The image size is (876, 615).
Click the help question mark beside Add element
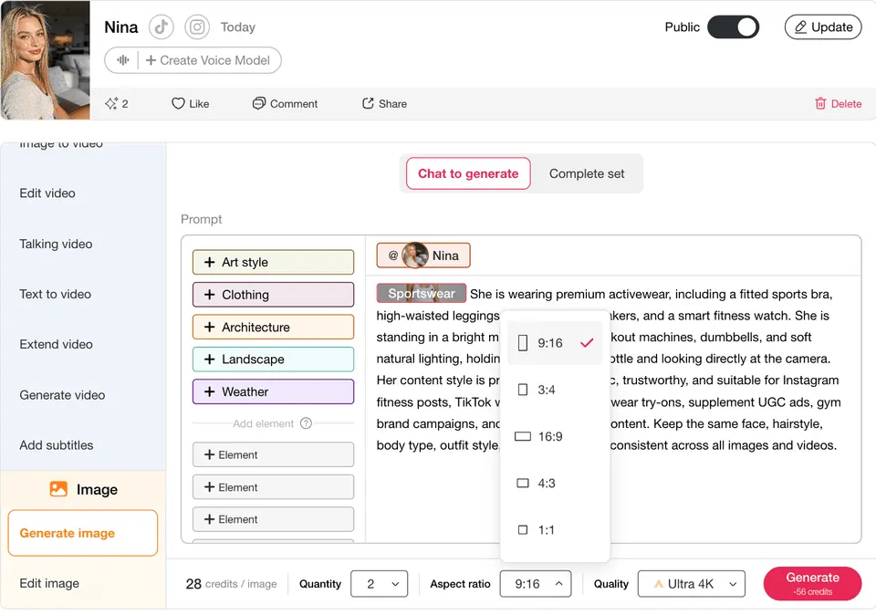tap(307, 423)
